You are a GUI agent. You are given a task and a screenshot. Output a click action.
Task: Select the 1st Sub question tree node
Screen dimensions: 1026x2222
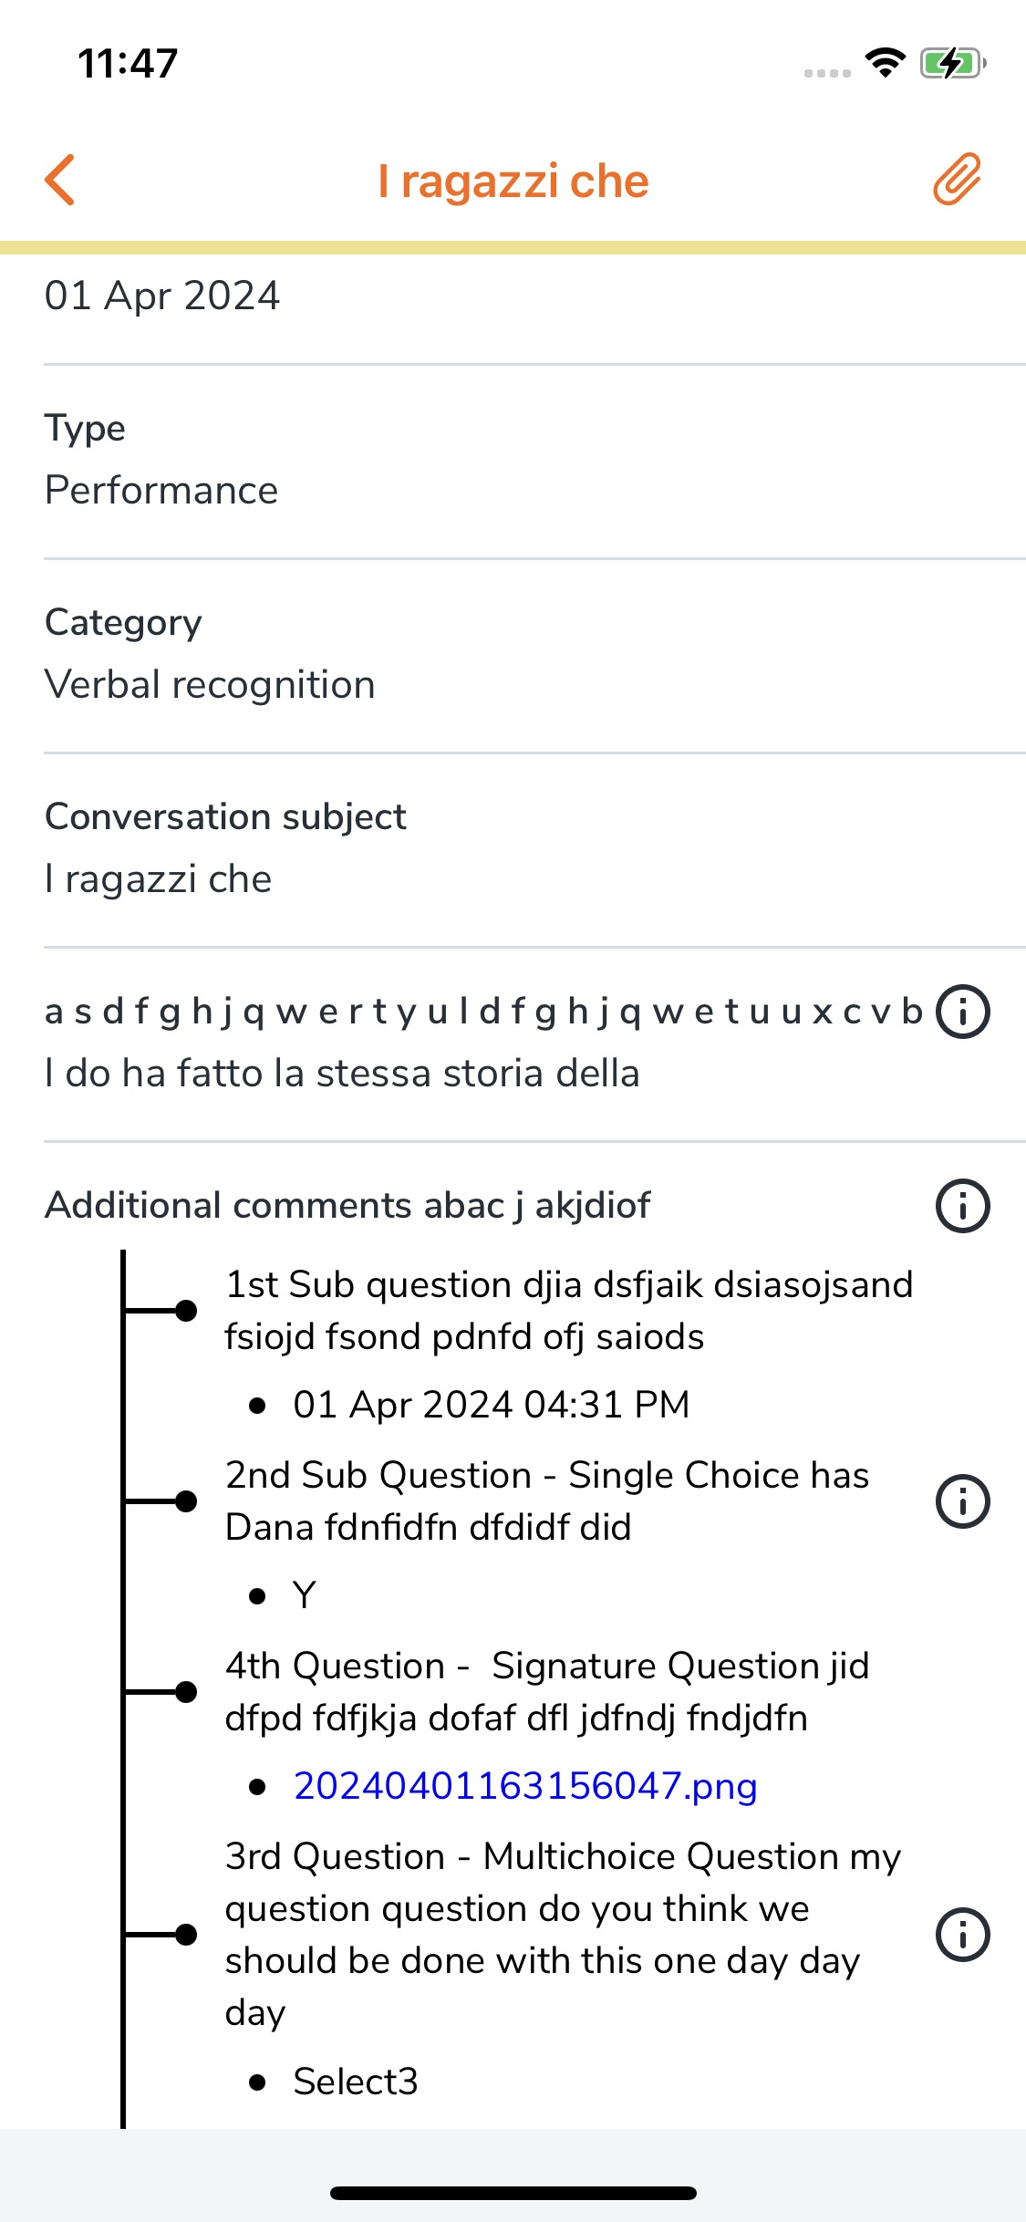click(x=568, y=1311)
